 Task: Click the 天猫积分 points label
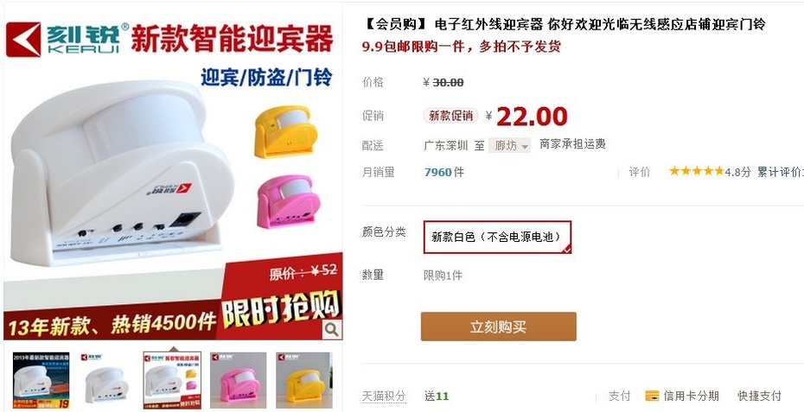[384, 396]
